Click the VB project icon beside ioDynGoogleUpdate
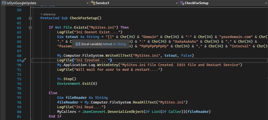The height and width of the screenshot is (120, 268). pyautogui.click(x=4, y=3)
